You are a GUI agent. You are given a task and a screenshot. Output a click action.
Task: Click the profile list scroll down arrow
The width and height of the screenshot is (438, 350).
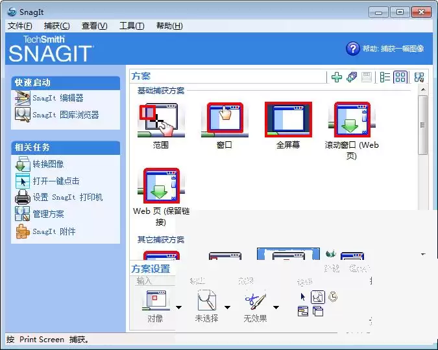[x=423, y=254]
